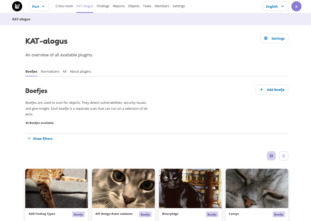Open the KAT-alogus menu item
311x221 pixels.
(85, 6)
